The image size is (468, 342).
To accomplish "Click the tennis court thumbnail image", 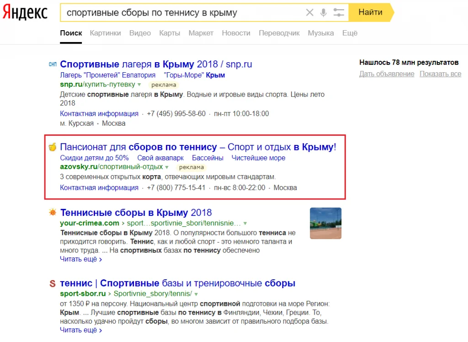I will (325, 223).
